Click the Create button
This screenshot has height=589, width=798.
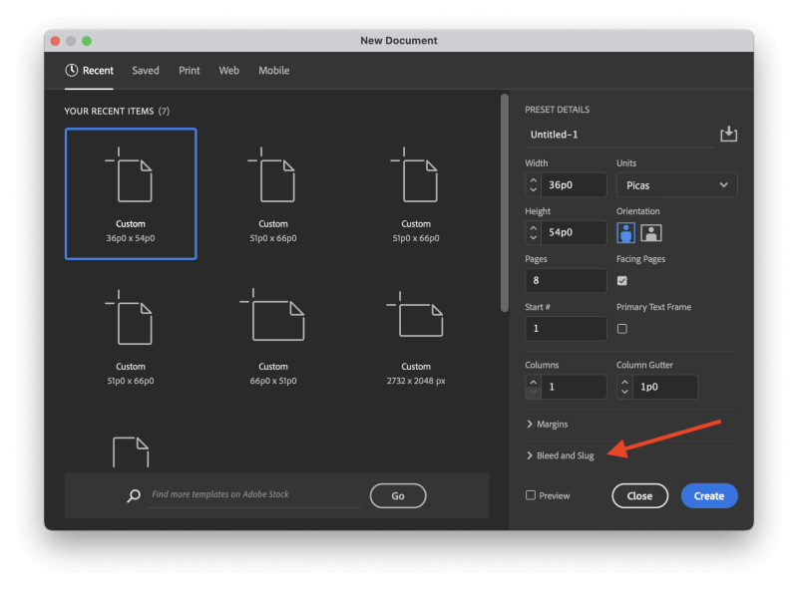pyautogui.click(x=709, y=495)
